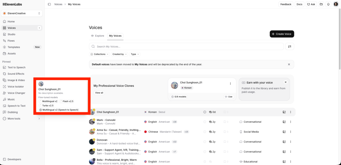Open Voice Changer tool
Screen dimensions: 341x165
[x=17, y=93]
